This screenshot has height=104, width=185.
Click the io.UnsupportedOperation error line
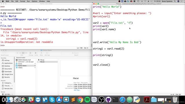coord(27,42)
